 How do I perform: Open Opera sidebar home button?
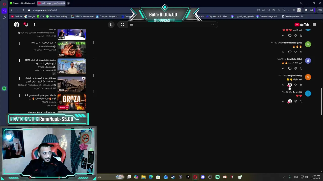(4, 11)
